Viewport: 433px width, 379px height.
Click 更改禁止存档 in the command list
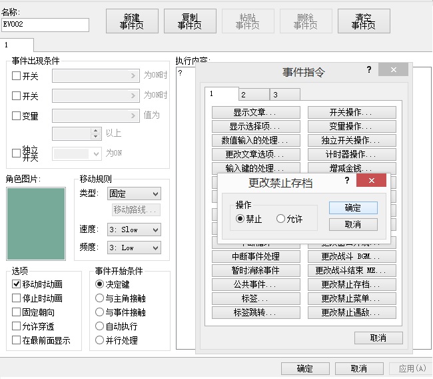point(352,284)
